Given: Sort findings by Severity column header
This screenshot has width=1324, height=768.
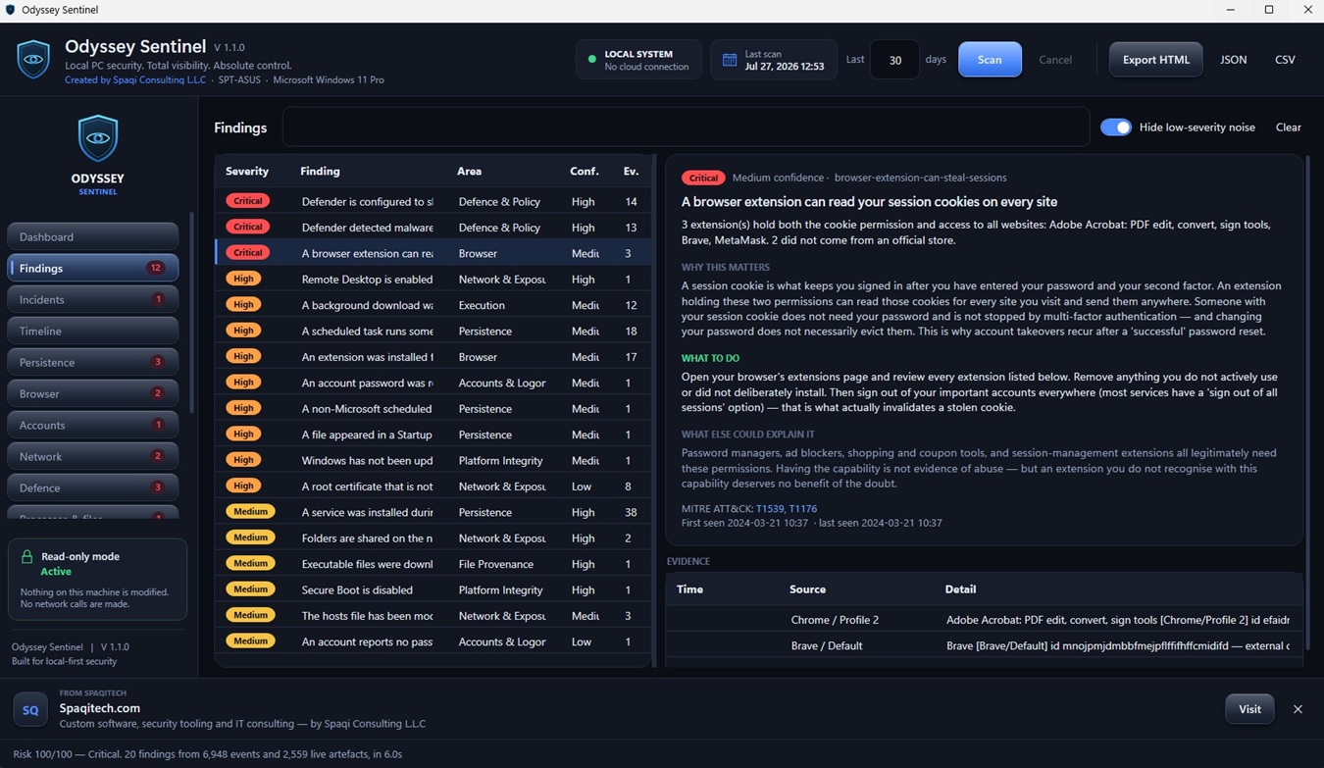Looking at the screenshot, I should pos(247,172).
